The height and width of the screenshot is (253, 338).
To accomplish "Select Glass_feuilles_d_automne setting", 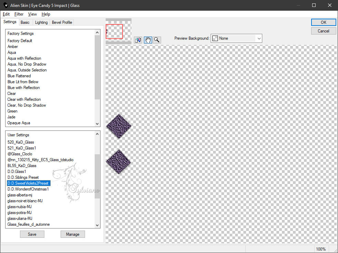I will (29, 224).
